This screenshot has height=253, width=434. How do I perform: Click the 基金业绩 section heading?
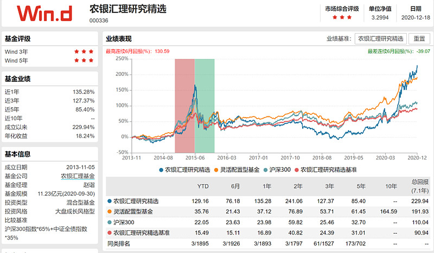[17, 79]
